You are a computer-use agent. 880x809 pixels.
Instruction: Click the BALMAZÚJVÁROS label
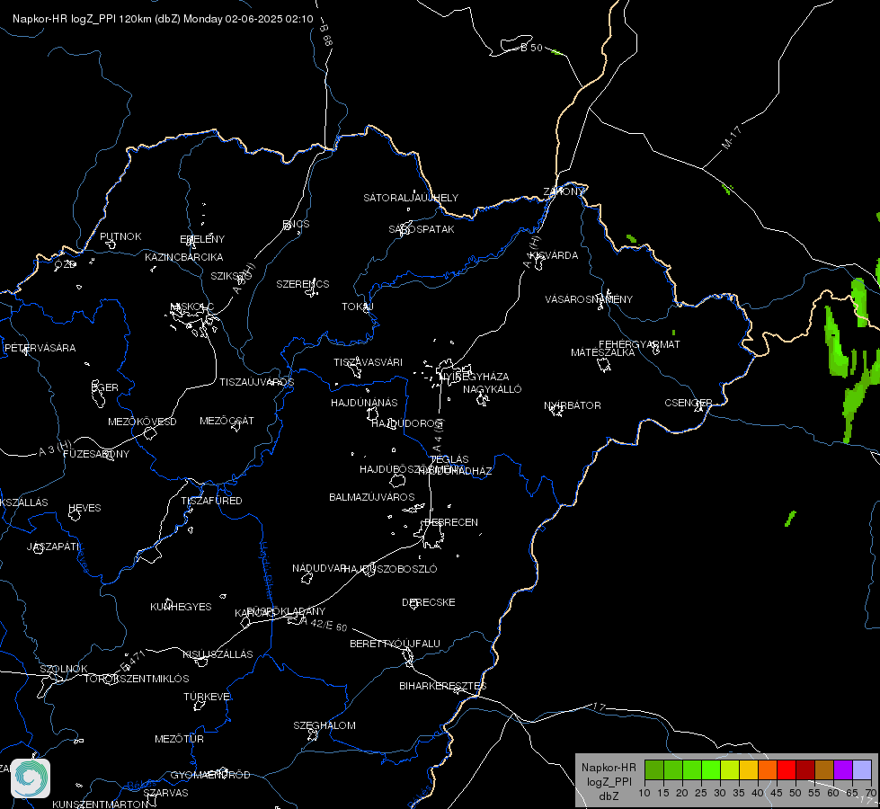click(371, 497)
